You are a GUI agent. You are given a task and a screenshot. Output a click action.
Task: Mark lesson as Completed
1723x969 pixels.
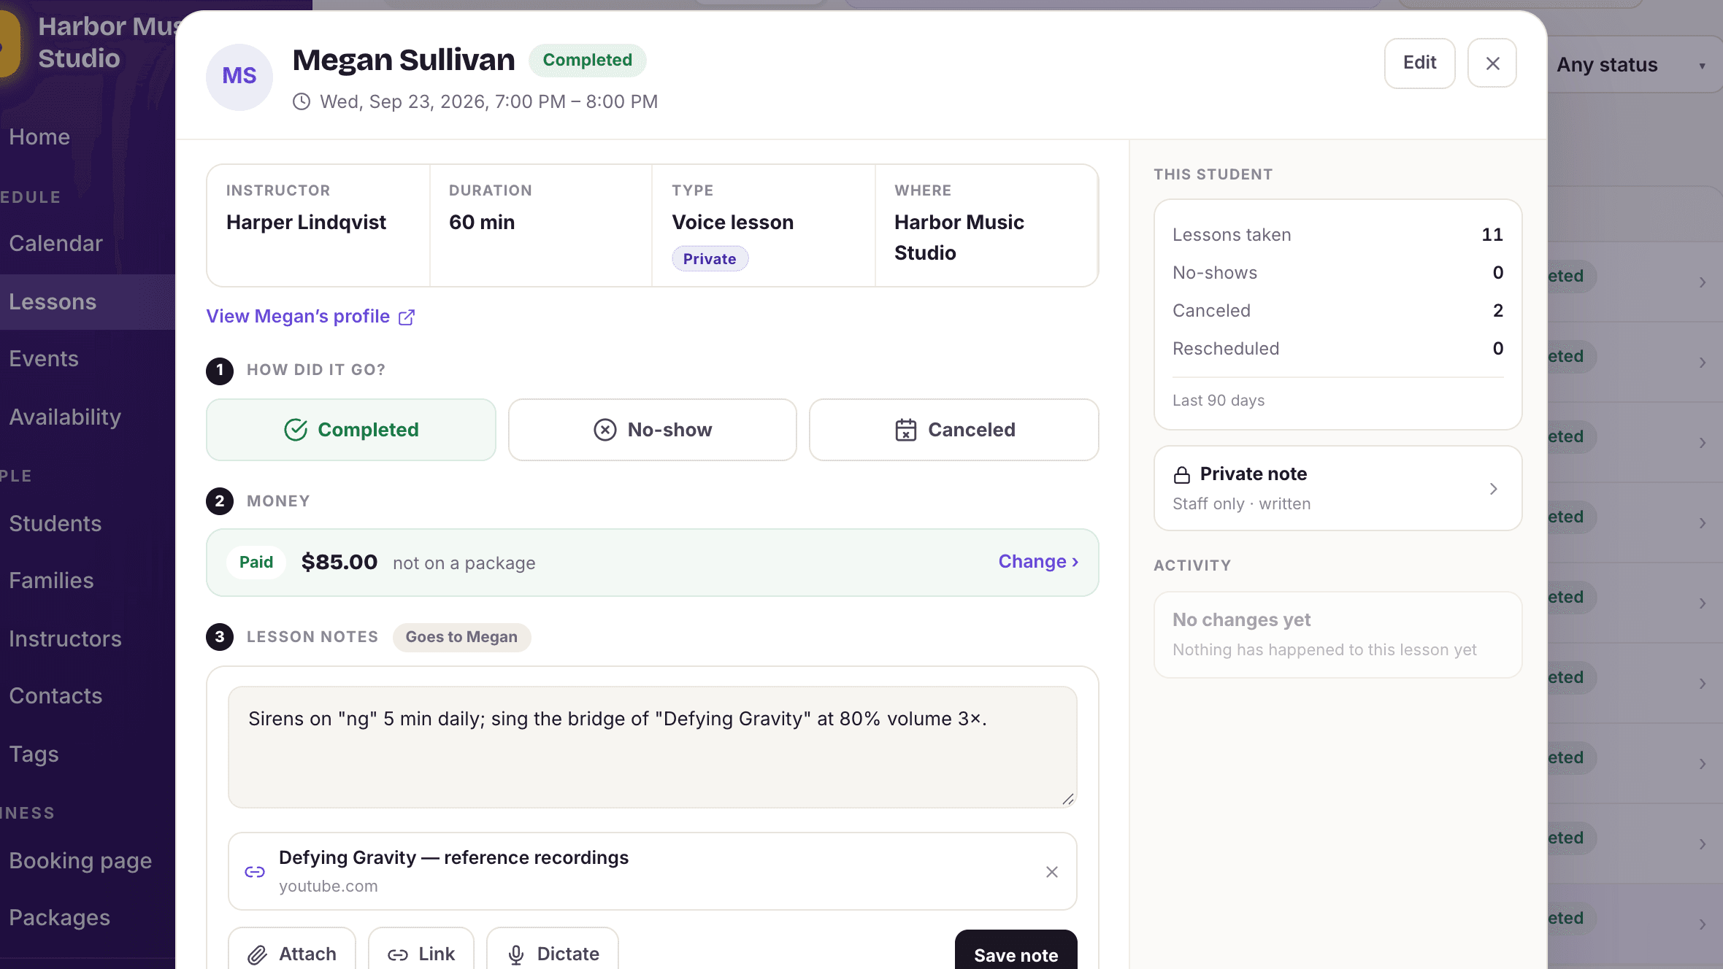click(x=351, y=430)
